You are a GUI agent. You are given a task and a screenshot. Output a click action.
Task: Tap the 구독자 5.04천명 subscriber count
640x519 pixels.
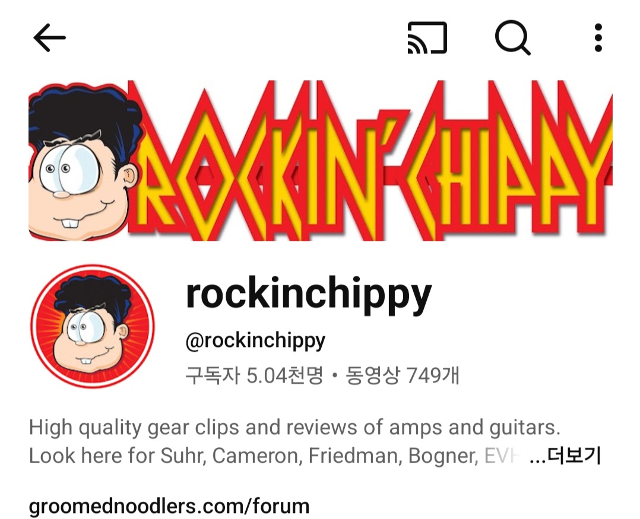coord(254,375)
